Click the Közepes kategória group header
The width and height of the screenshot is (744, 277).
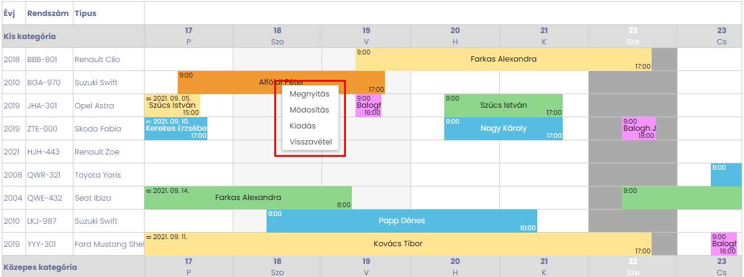click(40, 267)
